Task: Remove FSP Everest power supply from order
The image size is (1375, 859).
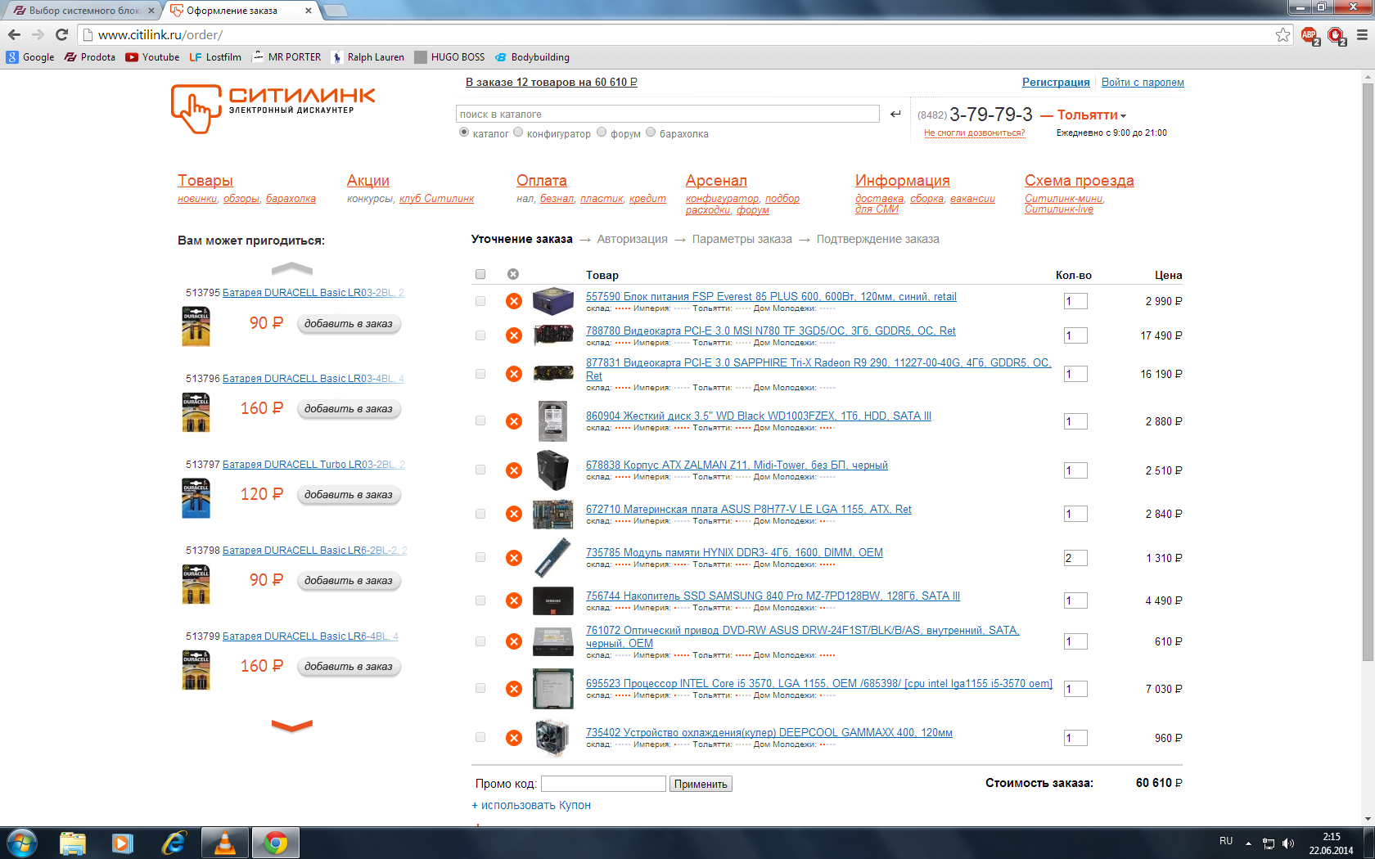Action: pos(514,301)
